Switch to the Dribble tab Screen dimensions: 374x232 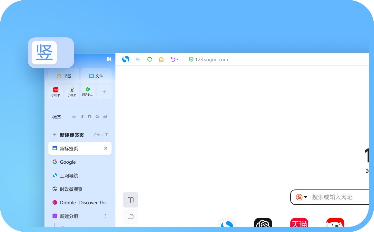[x=80, y=202]
